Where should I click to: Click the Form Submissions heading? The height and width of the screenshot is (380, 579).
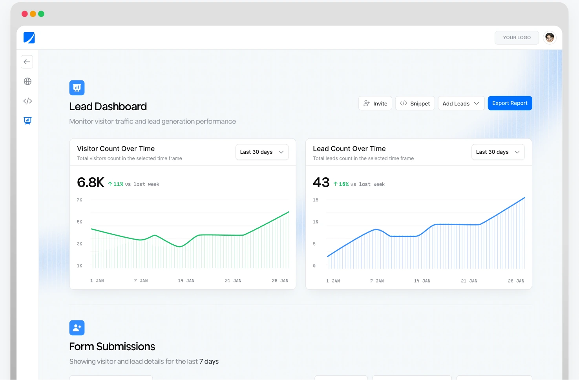[112, 347]
